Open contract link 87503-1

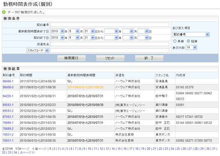click(x=8, y=117)
